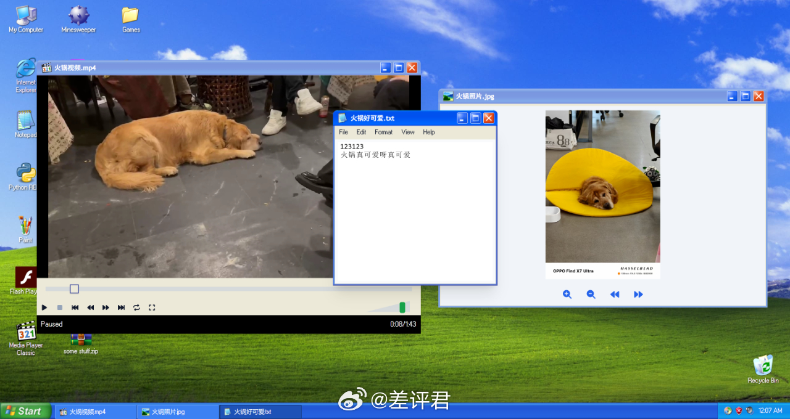Go to next image in photo viewer
Viewport: 790px width, 419px height.
[638, 295]
